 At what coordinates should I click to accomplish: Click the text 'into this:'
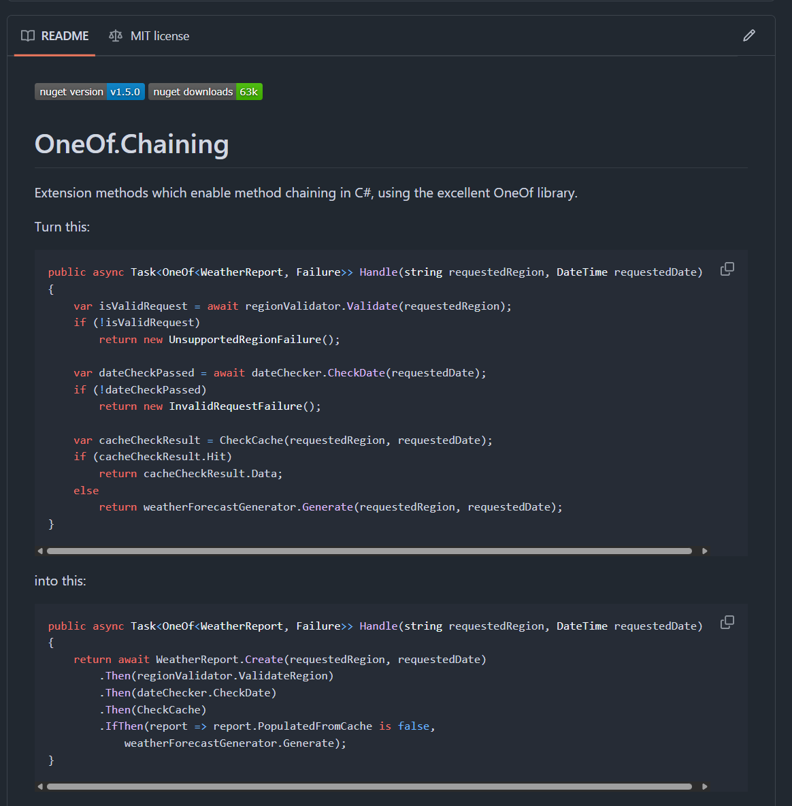(x=60, y=581)
